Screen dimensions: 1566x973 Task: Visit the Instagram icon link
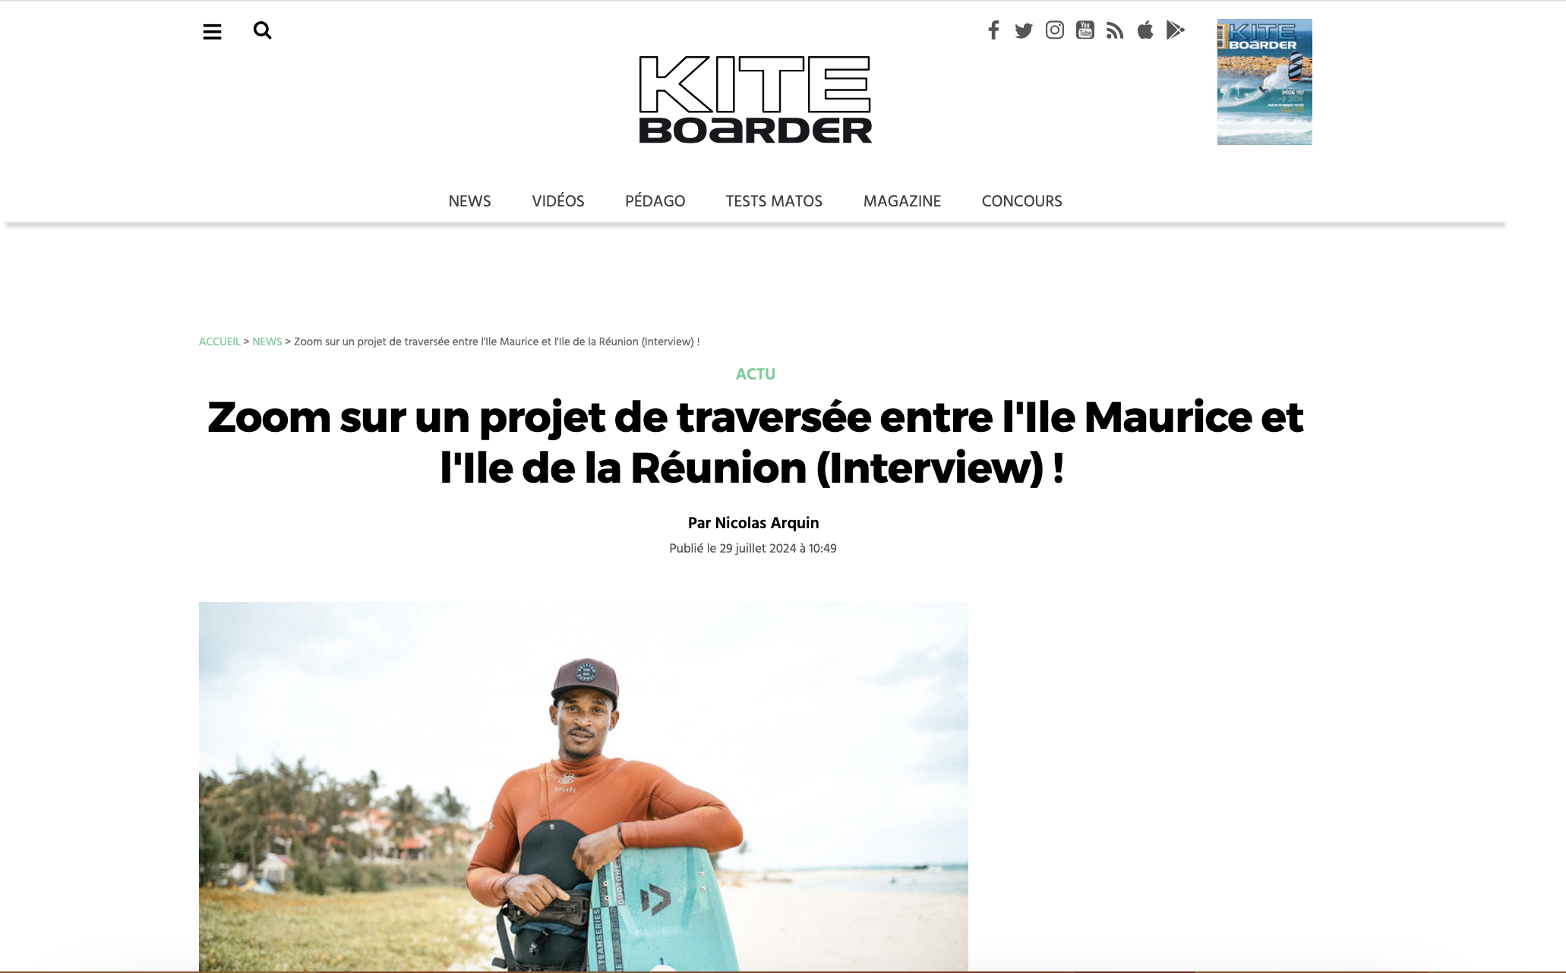1055,30
